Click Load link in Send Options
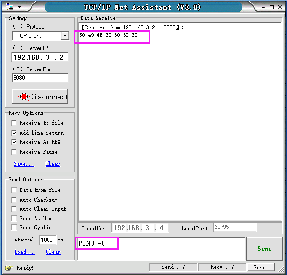 pyautogui.click(x=25, y=252)
